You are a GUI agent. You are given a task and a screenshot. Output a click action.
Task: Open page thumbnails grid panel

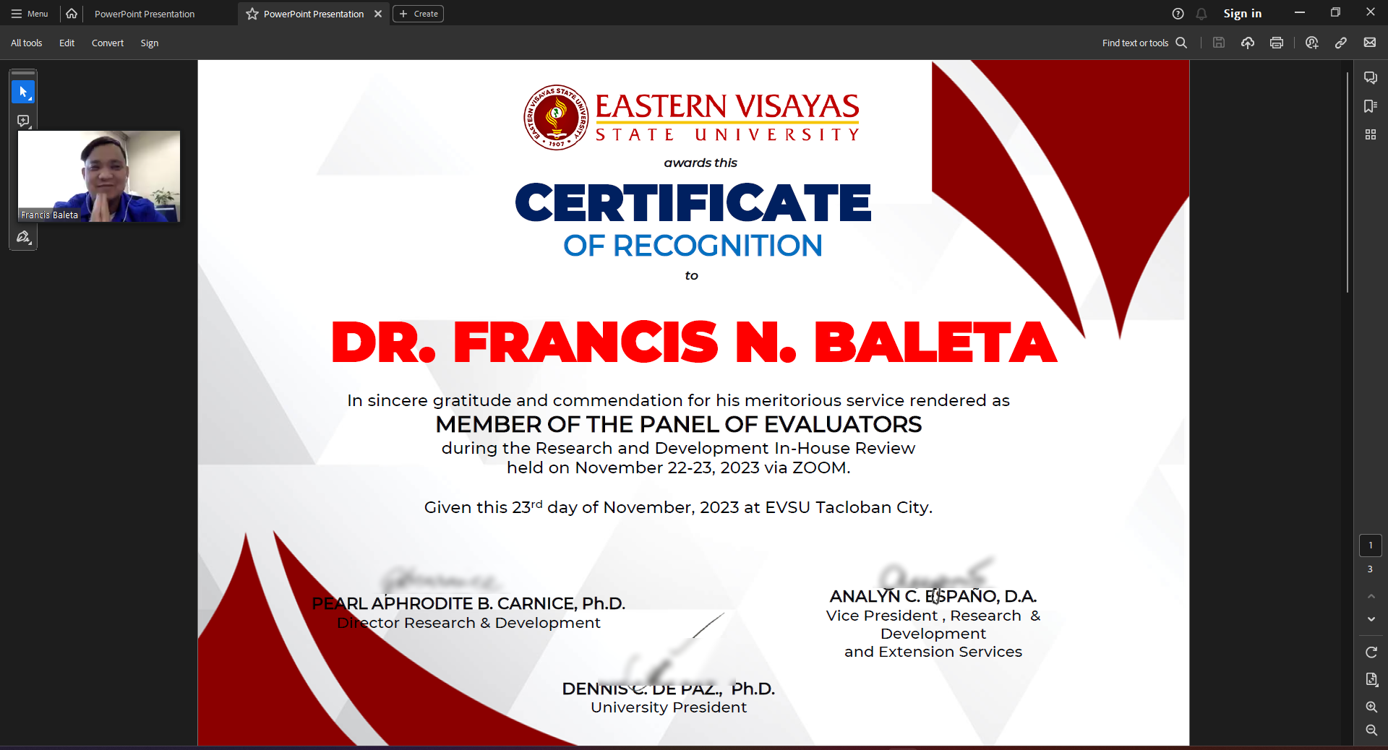point(1370,134)
